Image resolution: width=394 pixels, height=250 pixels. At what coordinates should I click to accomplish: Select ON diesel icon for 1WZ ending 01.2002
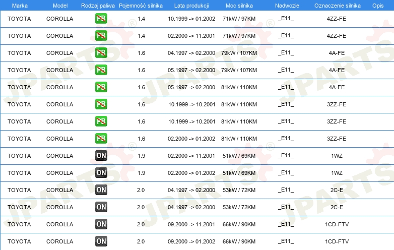coord(101,173)
